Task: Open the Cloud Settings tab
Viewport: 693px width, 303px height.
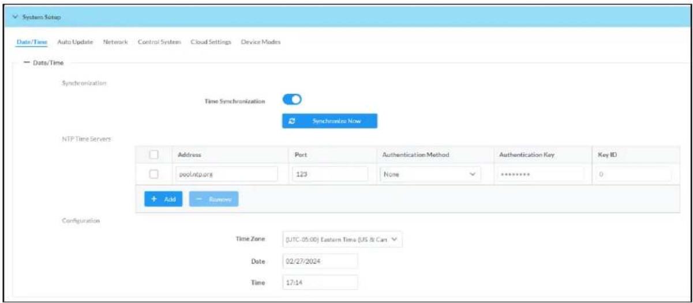Action: 211,42
